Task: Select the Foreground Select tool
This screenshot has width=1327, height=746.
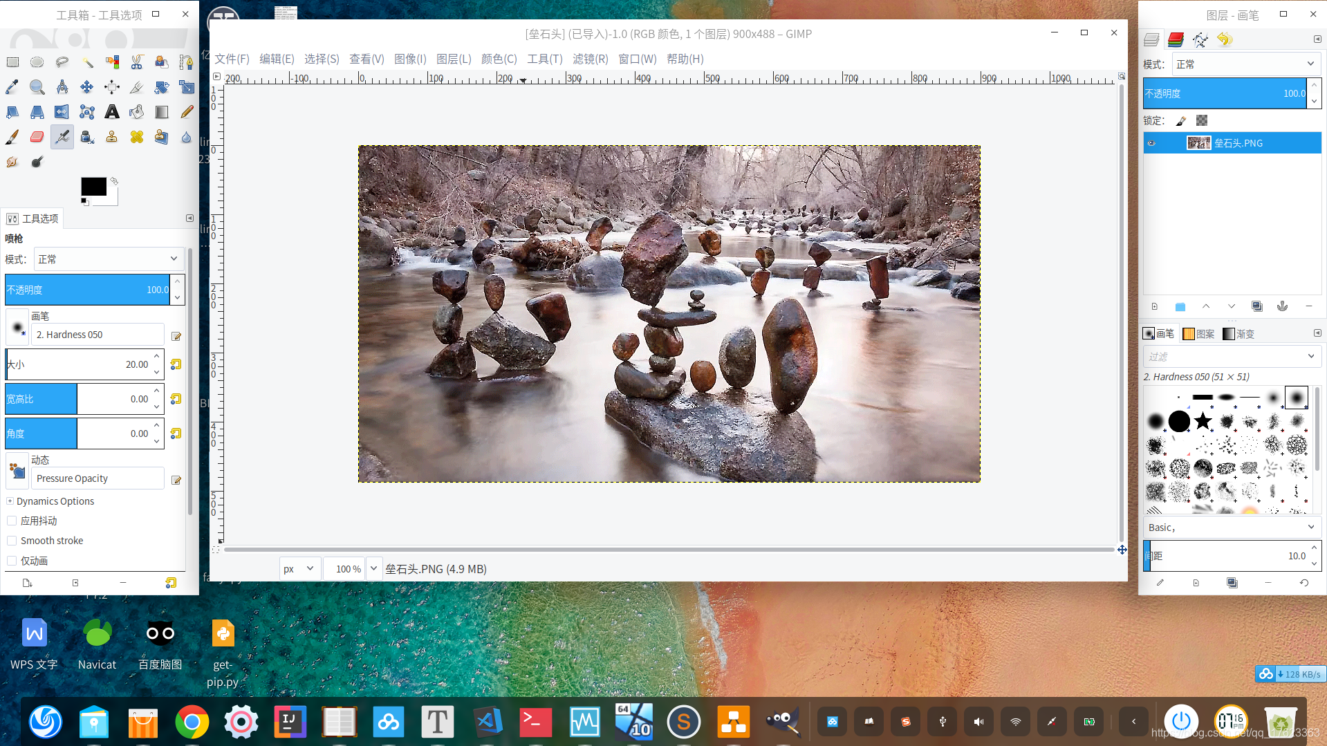Action: [x=162, y=62]
